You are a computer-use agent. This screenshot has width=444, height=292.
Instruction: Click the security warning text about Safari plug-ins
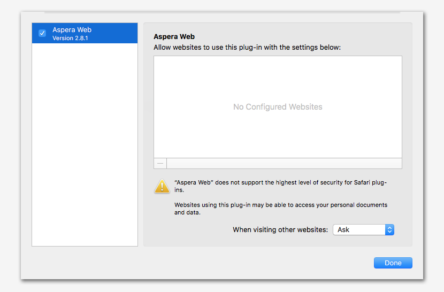coord(281,186)
